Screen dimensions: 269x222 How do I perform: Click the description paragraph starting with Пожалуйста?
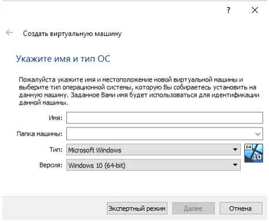pos(139,91)
